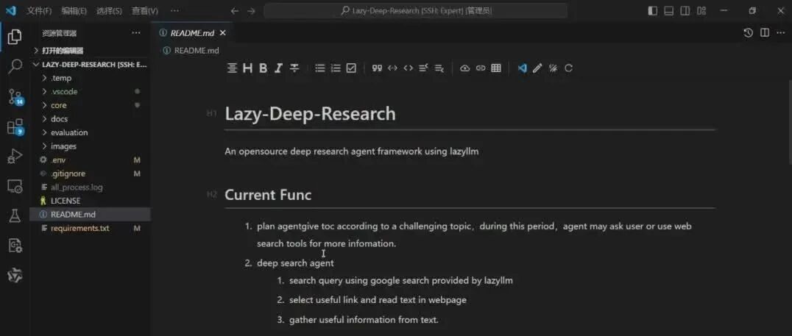Open Source Control view with 14 badge
792x336 pixels.
coord(15,97)
